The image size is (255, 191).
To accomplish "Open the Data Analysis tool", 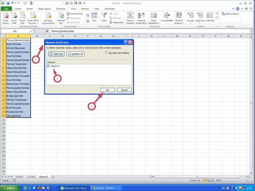I will pos(232,14).
